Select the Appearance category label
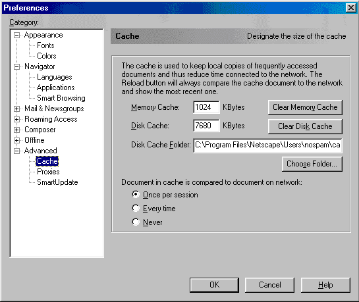 43,35
